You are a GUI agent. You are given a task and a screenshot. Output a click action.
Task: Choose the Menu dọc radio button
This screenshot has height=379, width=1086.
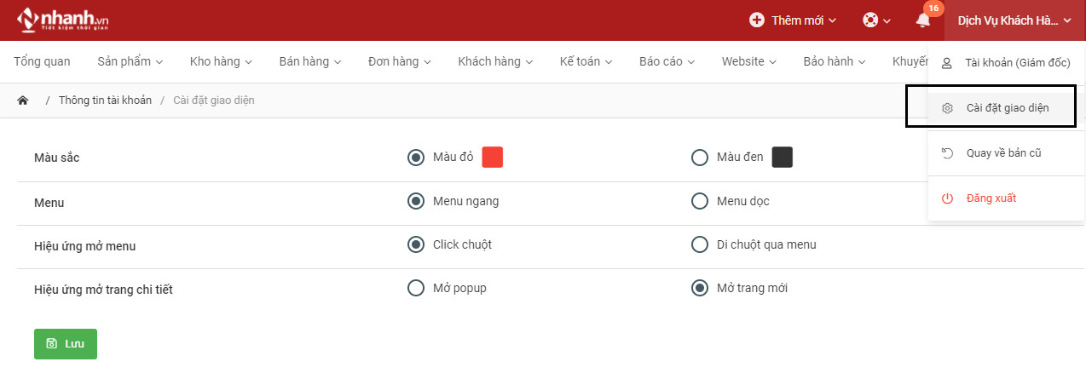(700, 201)
